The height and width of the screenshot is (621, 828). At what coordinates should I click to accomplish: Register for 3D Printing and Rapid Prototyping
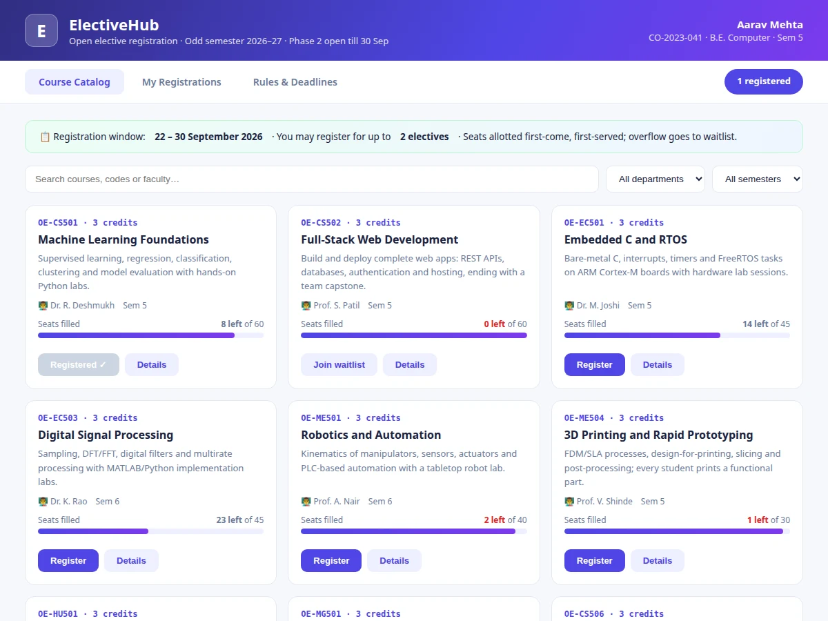coord(595,560)
